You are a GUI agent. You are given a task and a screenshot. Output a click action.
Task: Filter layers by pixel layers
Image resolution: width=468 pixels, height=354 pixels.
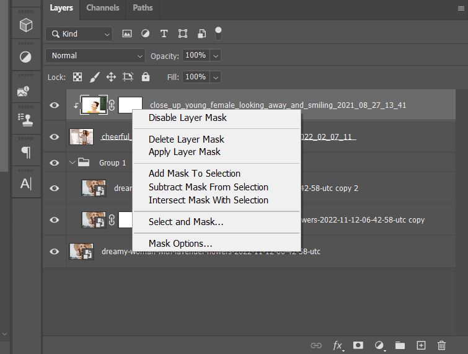click(x=127, y=33)
